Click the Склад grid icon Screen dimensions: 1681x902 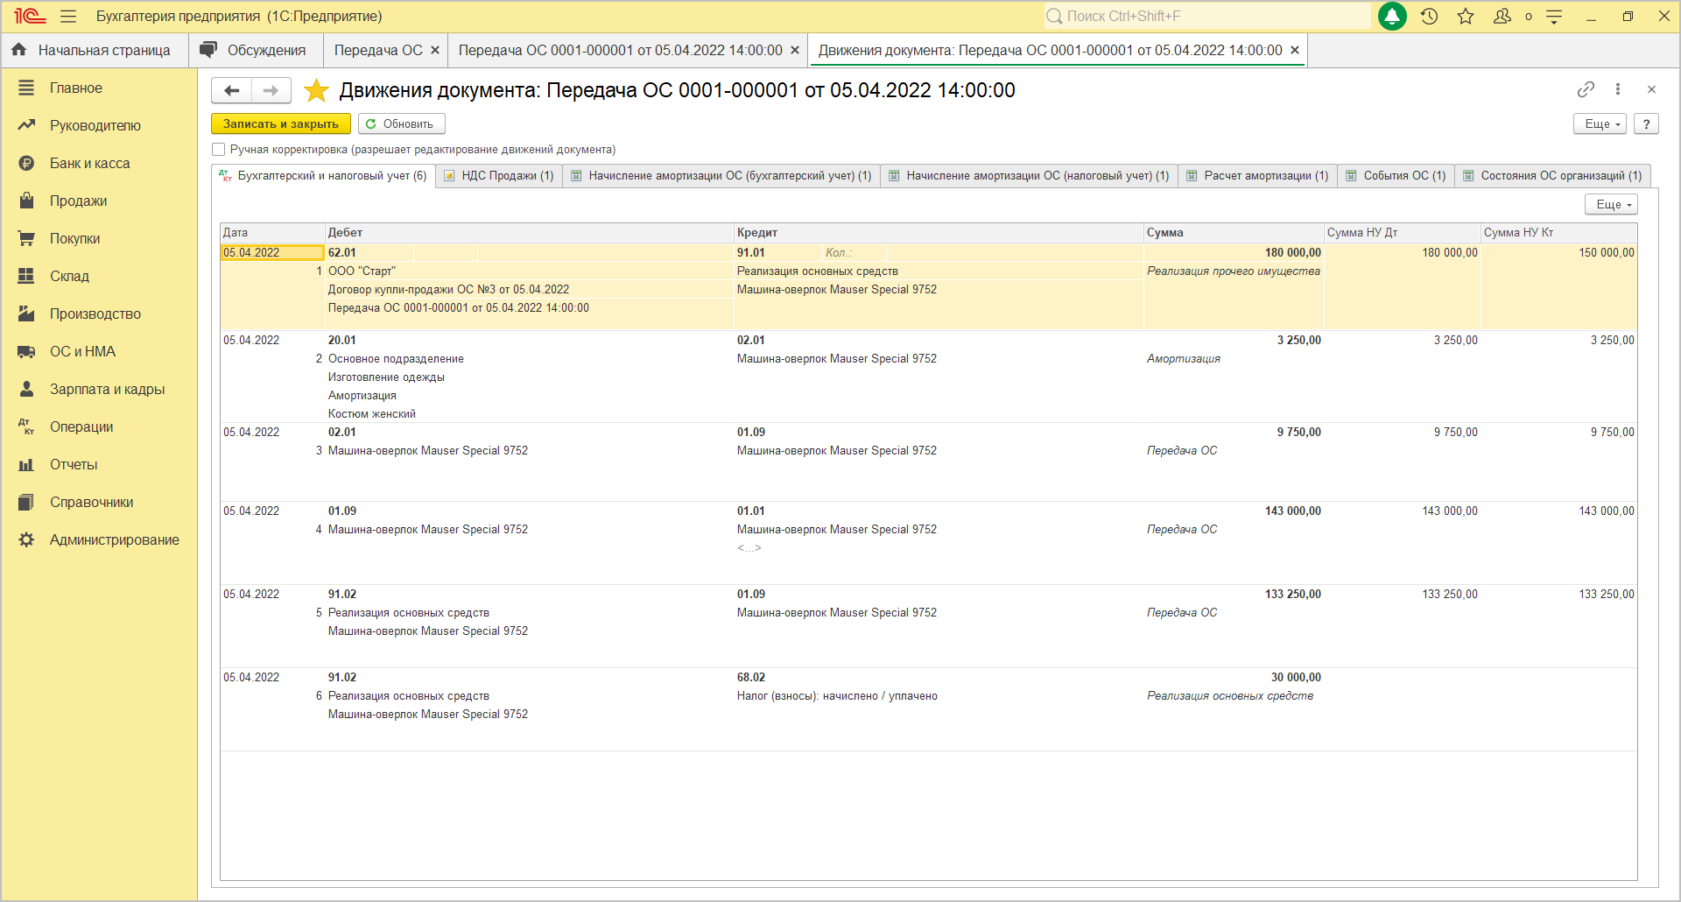[x=26, y=276]
